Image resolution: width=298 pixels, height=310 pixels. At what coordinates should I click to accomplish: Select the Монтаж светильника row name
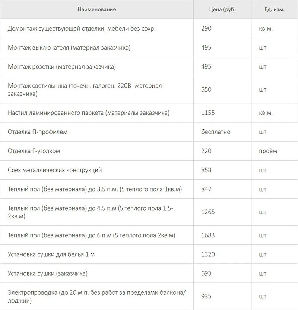[x=85, y=89]
